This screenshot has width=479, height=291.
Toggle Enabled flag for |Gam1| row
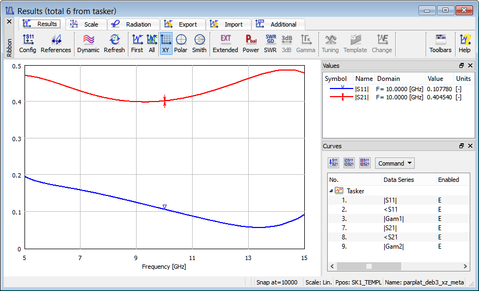point(440,218)
